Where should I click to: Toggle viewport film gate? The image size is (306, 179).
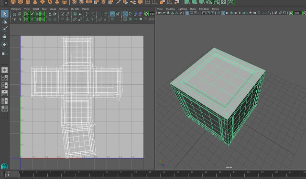coord(191,13)
